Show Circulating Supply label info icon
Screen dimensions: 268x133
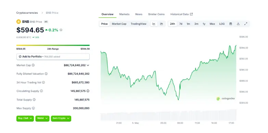[x=41, y=91]
